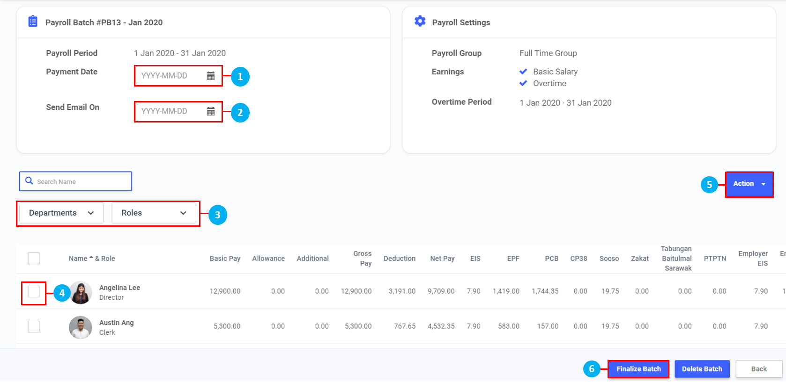Click the sort arrow beside Name header

tap(91, 258)
